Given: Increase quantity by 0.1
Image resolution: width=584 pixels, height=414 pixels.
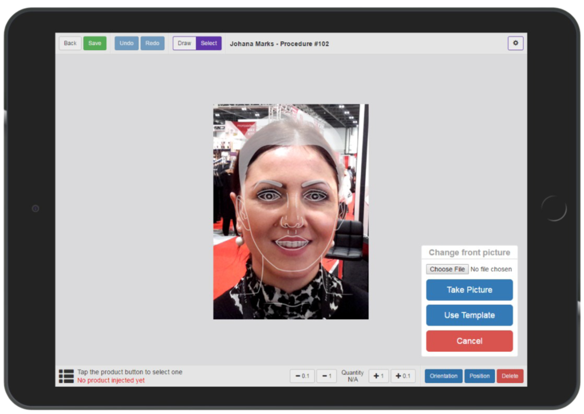Looking at the screenshot, I should pyautogui.click(x=403, y=376).
